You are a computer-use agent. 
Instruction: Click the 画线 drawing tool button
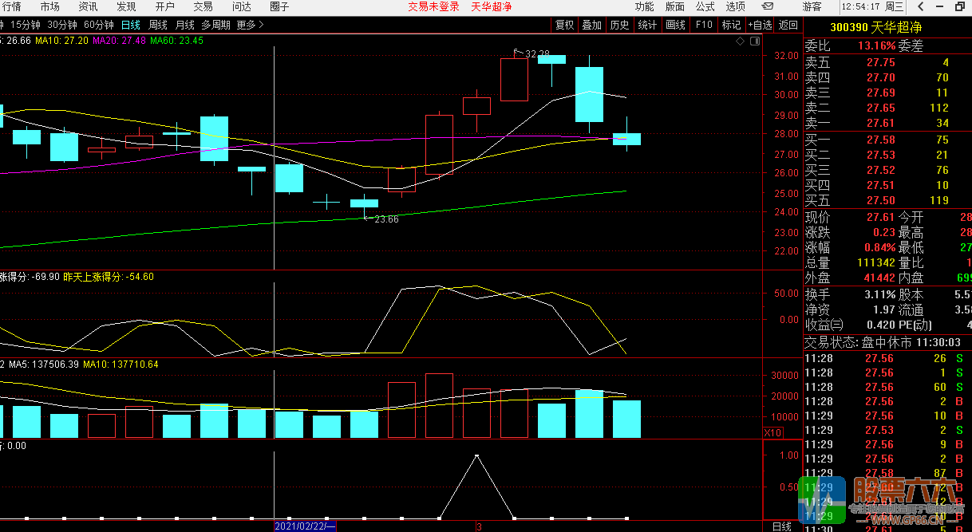[675, 25]
